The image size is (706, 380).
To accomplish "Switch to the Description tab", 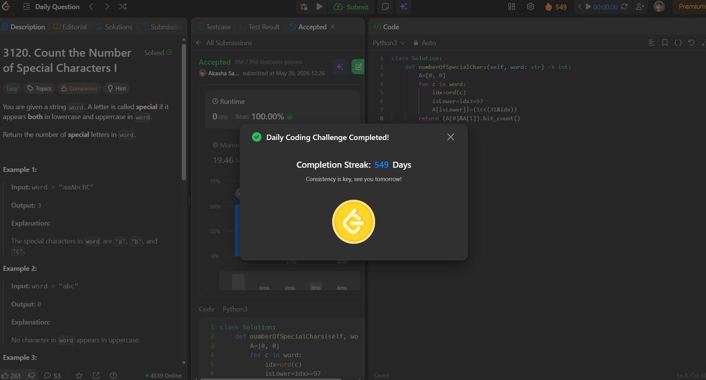I will (x=24, y=26).
